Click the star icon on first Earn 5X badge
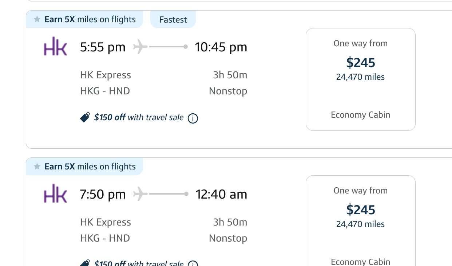The width and height of the screenshot is (452, 266). (x=37, y=19)
